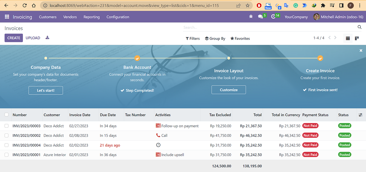Click Follow-up on payment activity icon
Image resolution: width=366 pixels, height=172 pixels.
coord(158,126)
